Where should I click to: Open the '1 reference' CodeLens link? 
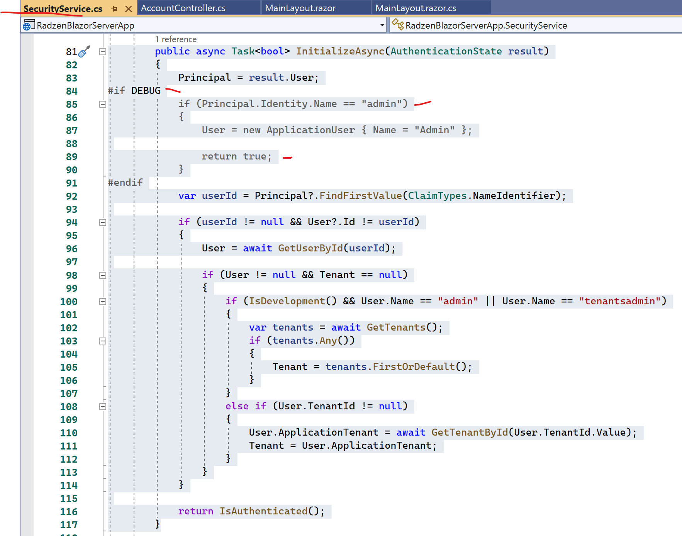click(176, 39)
